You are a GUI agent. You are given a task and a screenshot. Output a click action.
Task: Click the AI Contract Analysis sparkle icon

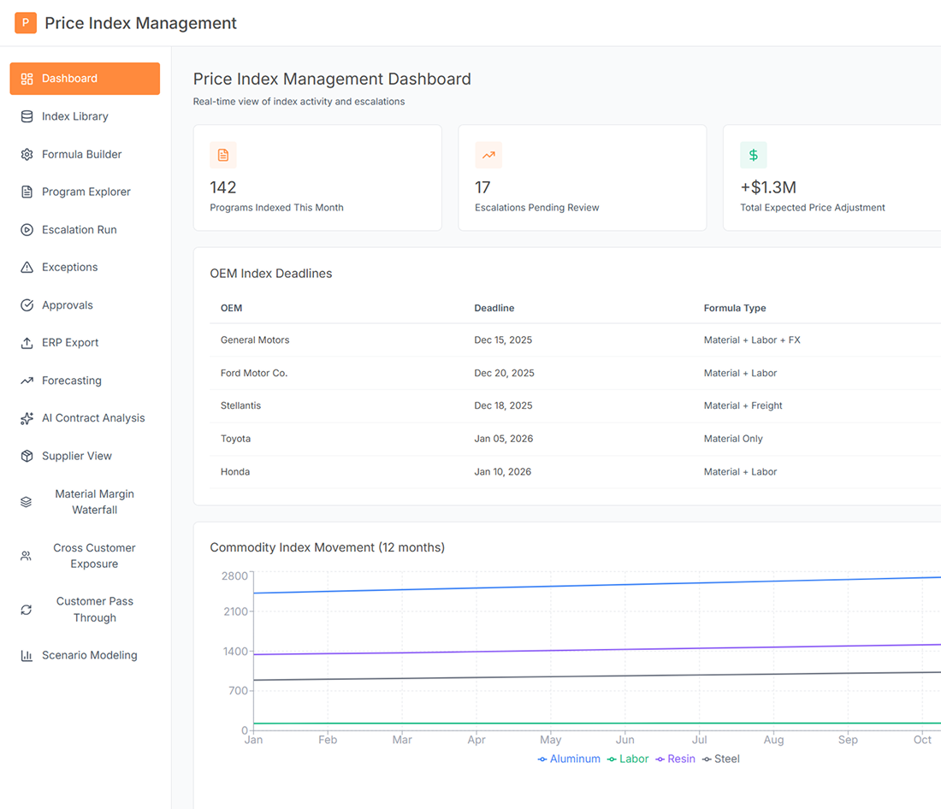point(27,418)
